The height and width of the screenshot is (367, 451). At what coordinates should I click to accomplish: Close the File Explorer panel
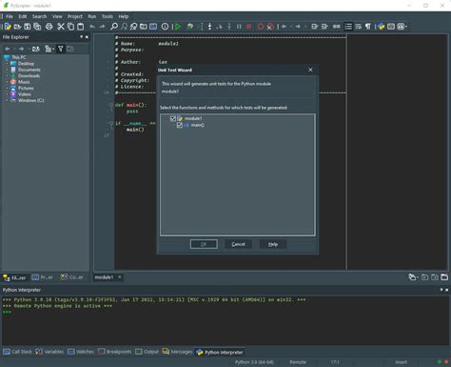87,37
